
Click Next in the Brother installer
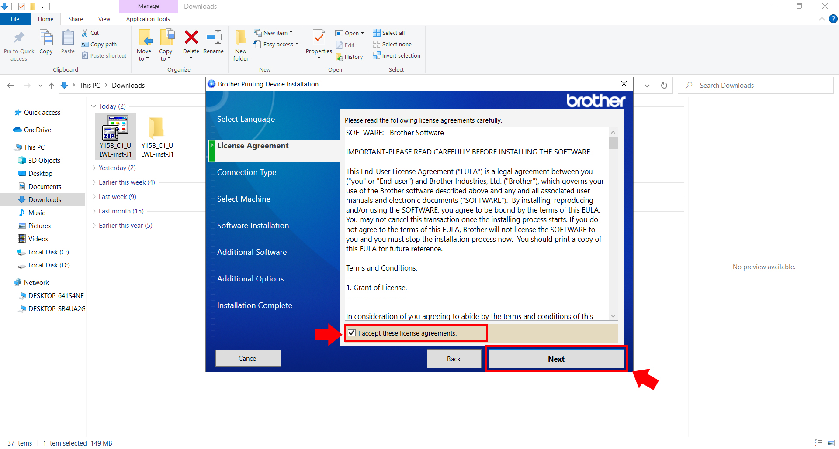click(x=556, y=359)
